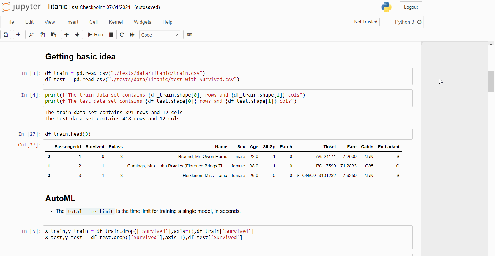The height and width of the screenshot is (256, 495).
Task: Click the Cumings, Mrs. John Bradley cell
Action: pyautogui.click(x=177, y=166)
